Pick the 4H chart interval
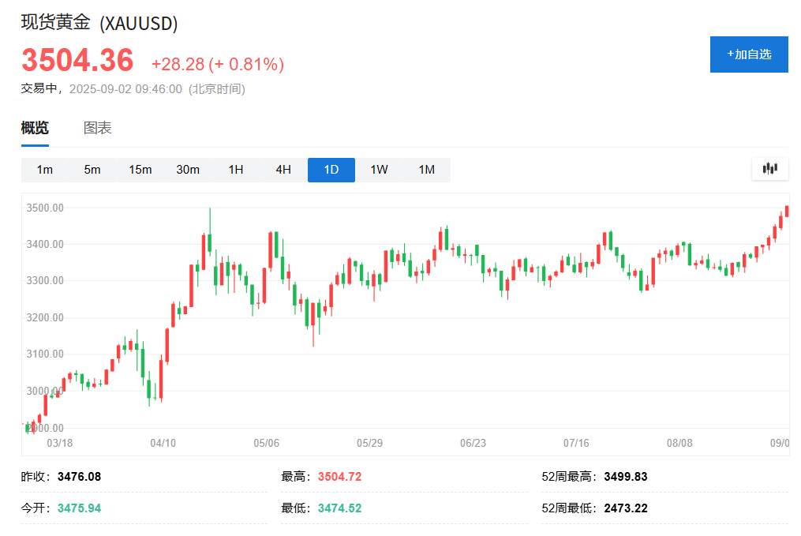This screenshot has height=536, width=801. click(283, 170)
